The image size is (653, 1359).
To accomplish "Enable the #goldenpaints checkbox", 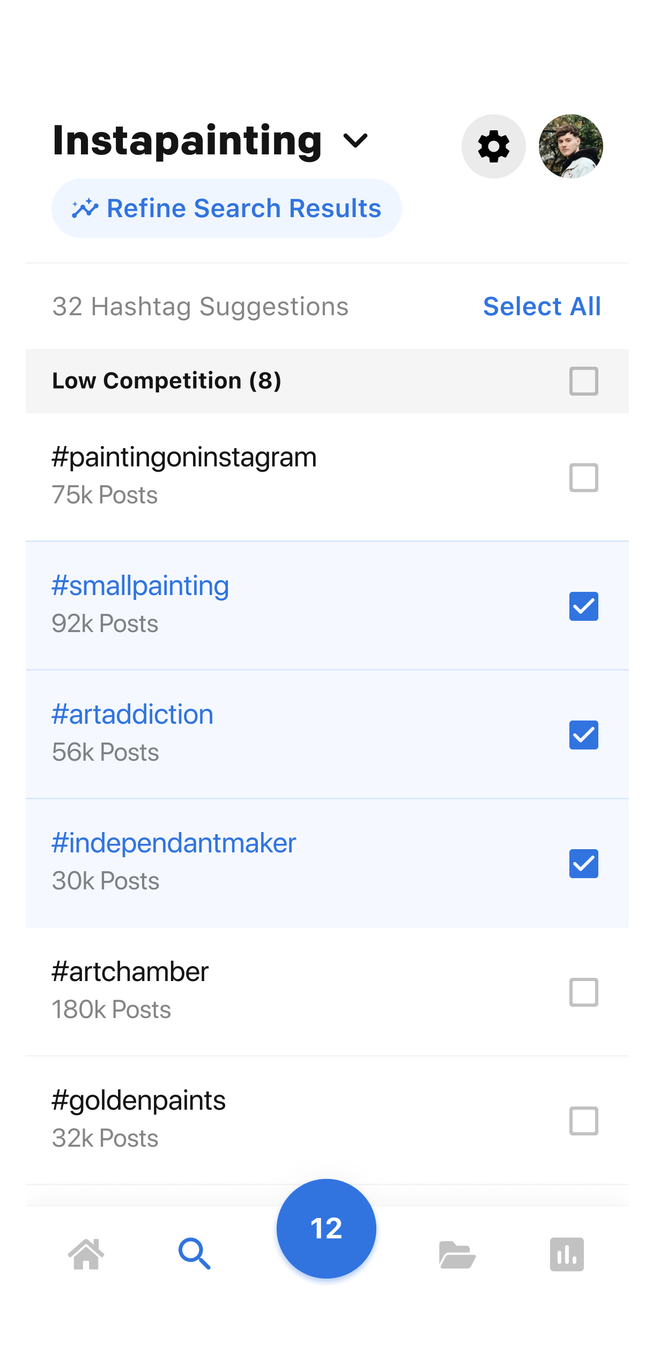I will click(x=583, y=1121).
